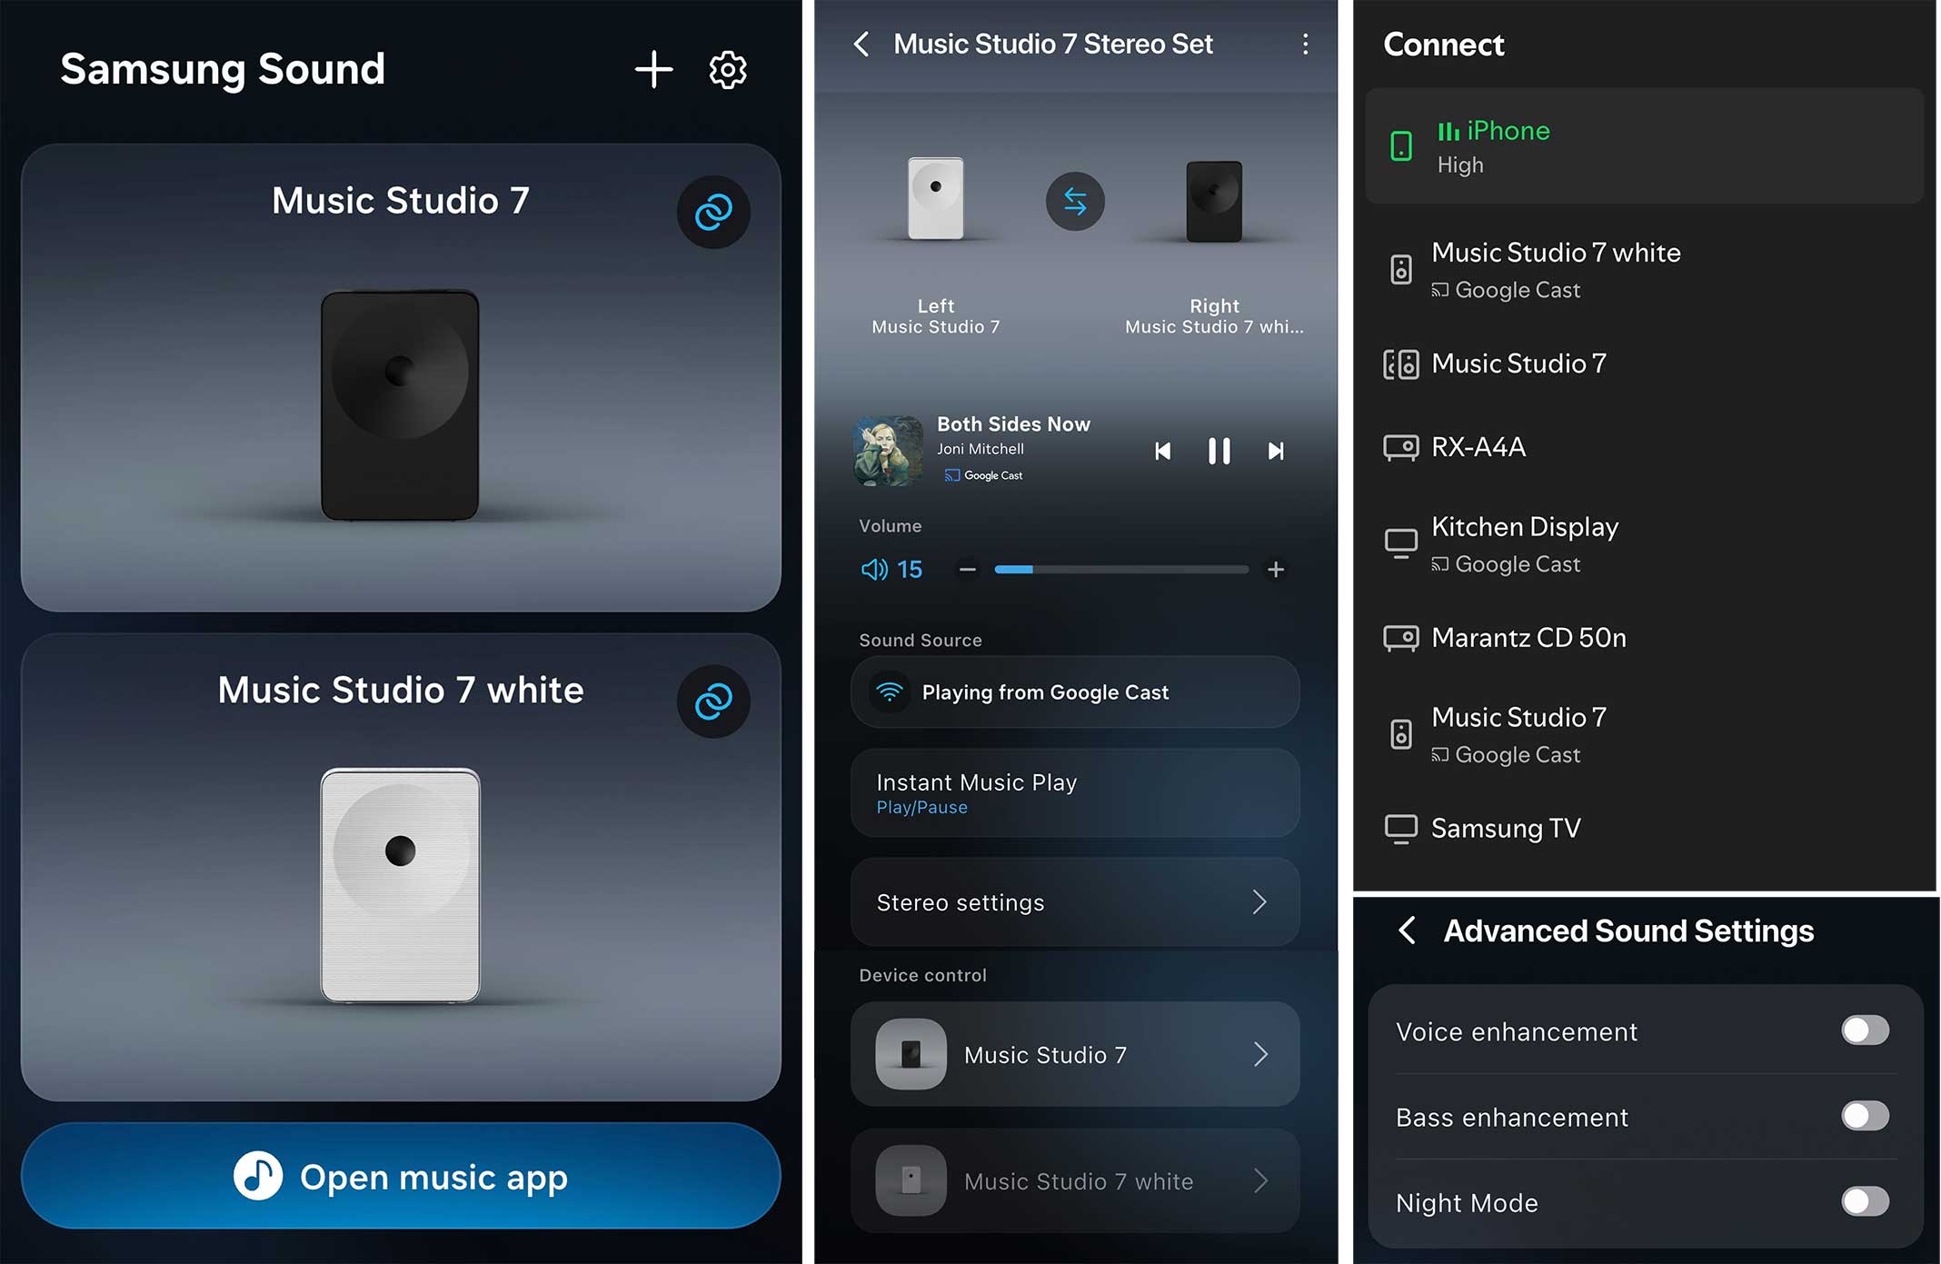The height and width of the screenshot is (1264, 1941).
Task: Open the Music Studio 7 white speaker card
Action: 401,868
